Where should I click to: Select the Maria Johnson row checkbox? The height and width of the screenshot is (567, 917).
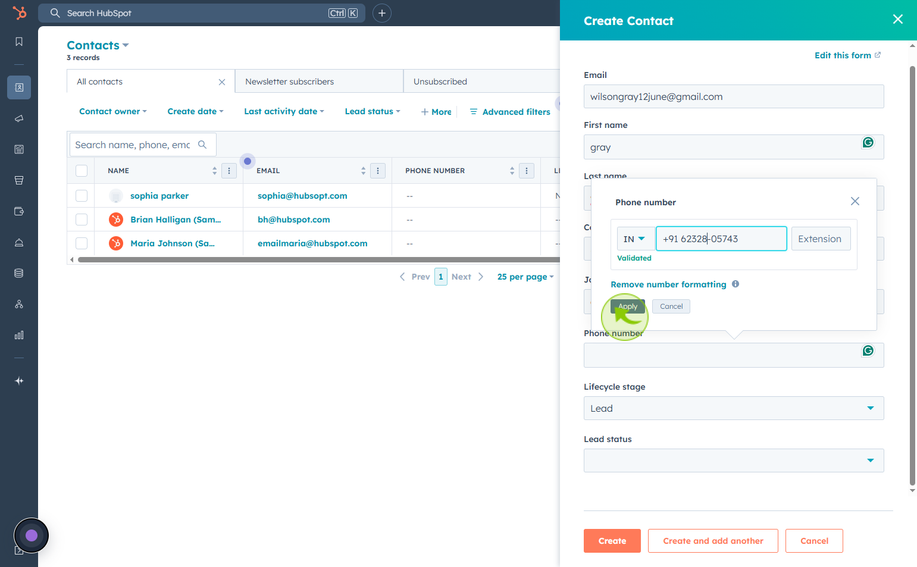coord(82,243)
